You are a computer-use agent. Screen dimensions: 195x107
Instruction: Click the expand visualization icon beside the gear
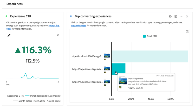click(176, 16)
